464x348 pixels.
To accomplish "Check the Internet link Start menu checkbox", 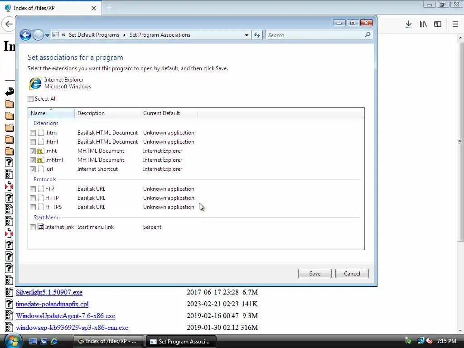I will pyautogui.click(x=33, y=227).
